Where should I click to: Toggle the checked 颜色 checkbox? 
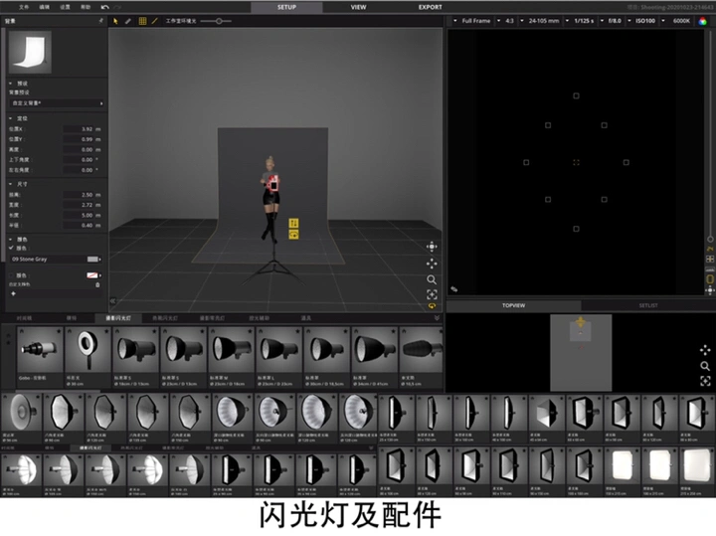(x=11, y=248)
